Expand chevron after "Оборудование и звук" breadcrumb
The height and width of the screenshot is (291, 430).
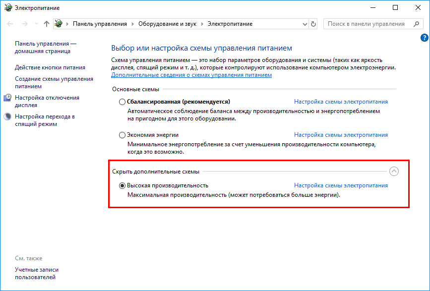click(202, 24)
